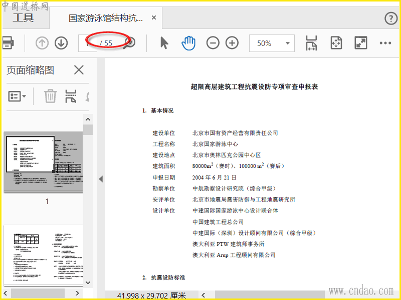
Task: Click thumbnail panel scroll down arrow
Action: click(88, 282)
